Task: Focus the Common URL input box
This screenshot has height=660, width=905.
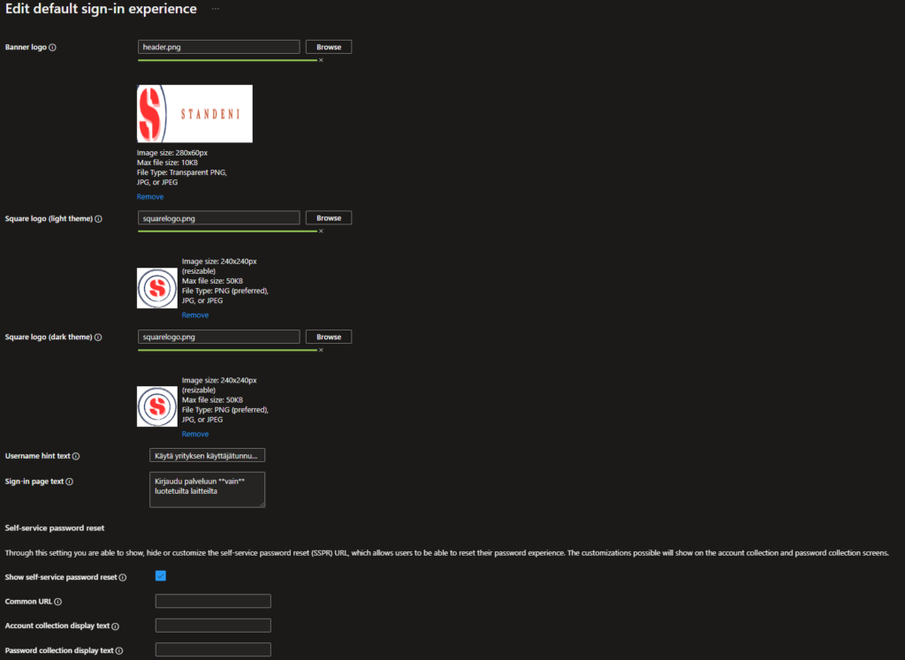Action: click(213, 601)
